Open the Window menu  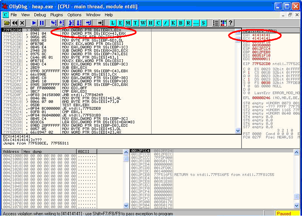[93, 15]
